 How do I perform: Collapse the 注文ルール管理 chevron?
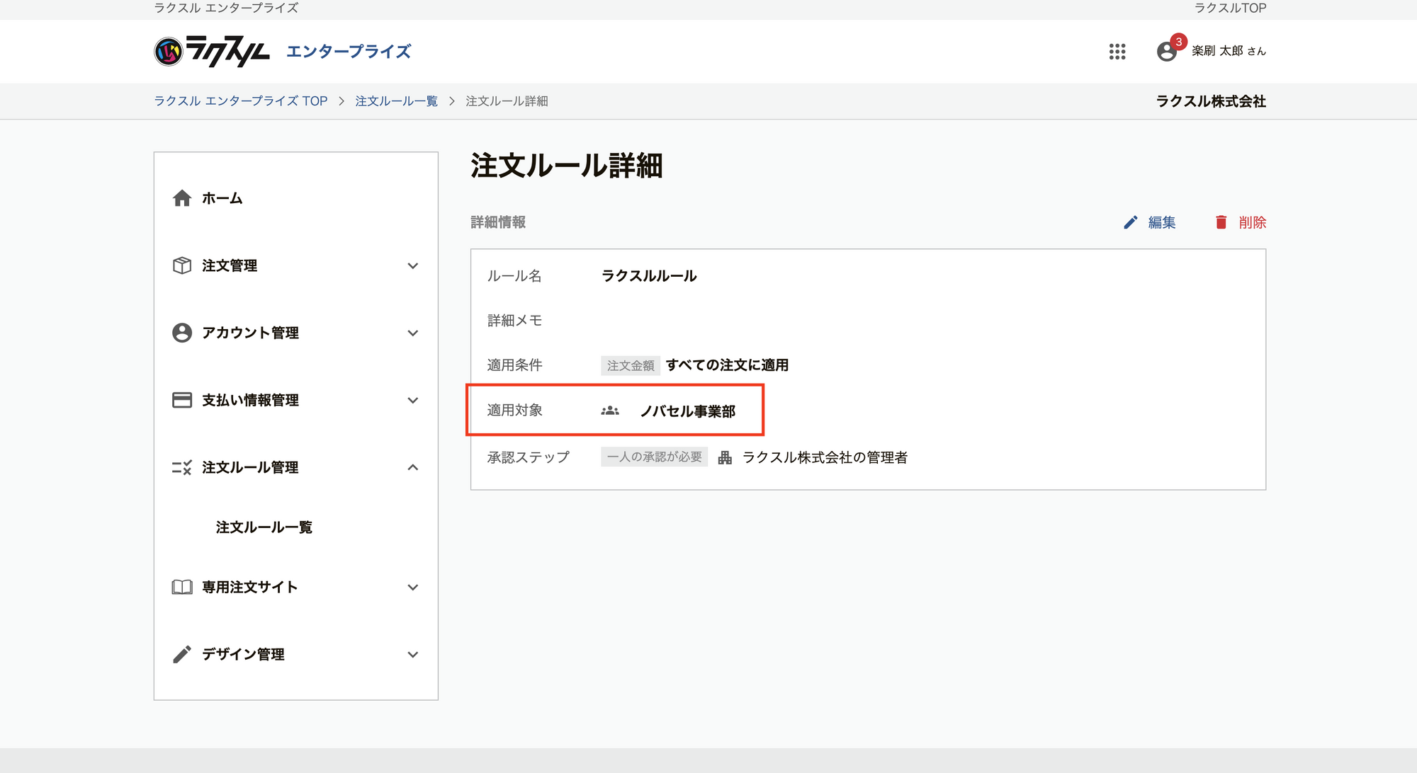413,467
